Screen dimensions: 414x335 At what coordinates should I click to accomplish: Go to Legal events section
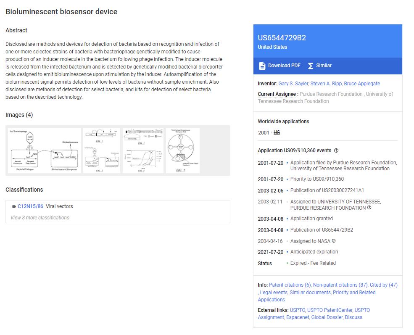[274, 293]
